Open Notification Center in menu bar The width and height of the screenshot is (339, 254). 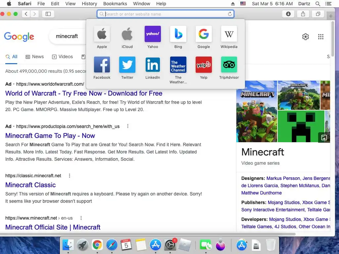(328, 4)
